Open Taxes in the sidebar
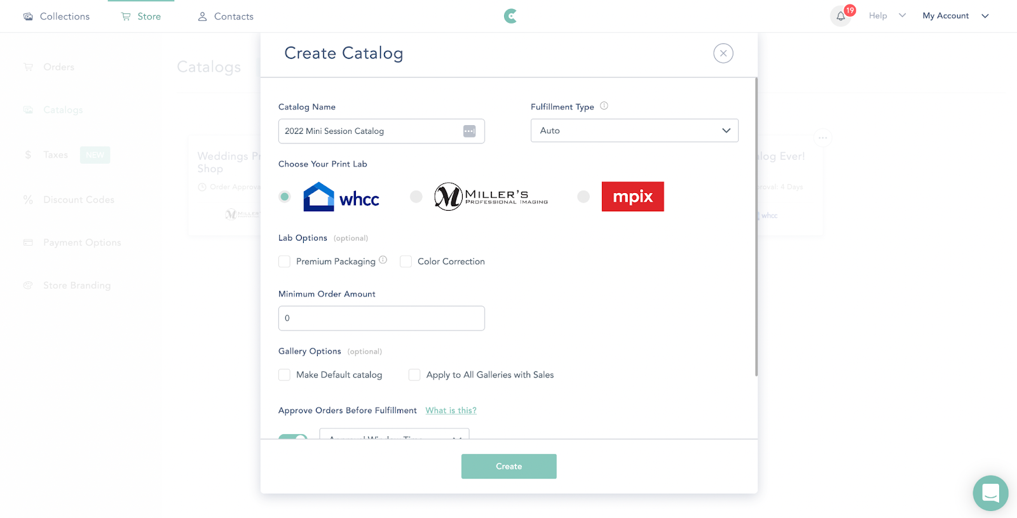 click(x=55, y=155)
